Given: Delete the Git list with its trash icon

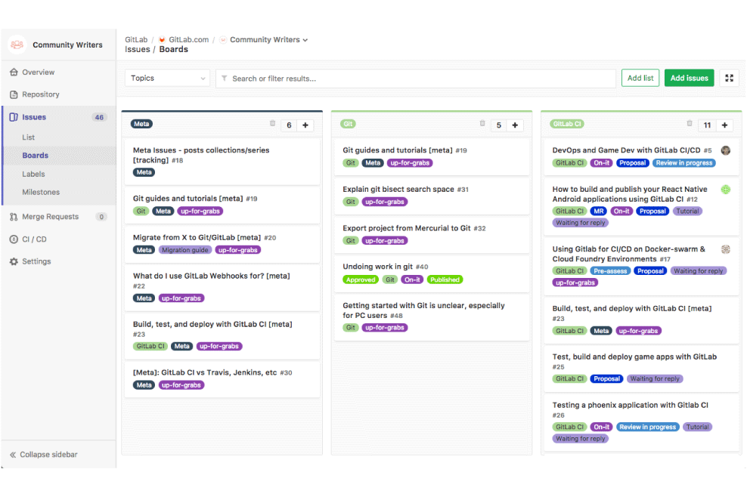Looking at the screenshot, I should [482, 123].
